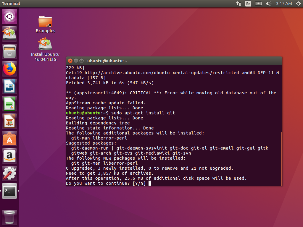Open the network indicator menu
The width and height of the screenshot is (303, 227).
coord(239,4)
